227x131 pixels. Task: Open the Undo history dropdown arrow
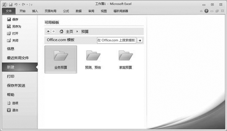coord(19,5)
